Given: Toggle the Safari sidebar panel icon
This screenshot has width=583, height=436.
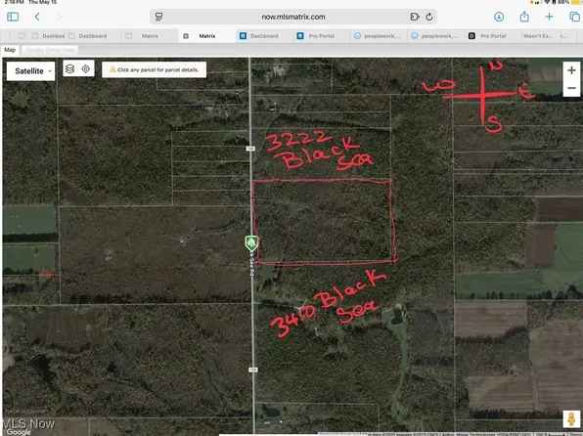Looking at the screenshot, I should pyautogui.click(x=13, y=17).
